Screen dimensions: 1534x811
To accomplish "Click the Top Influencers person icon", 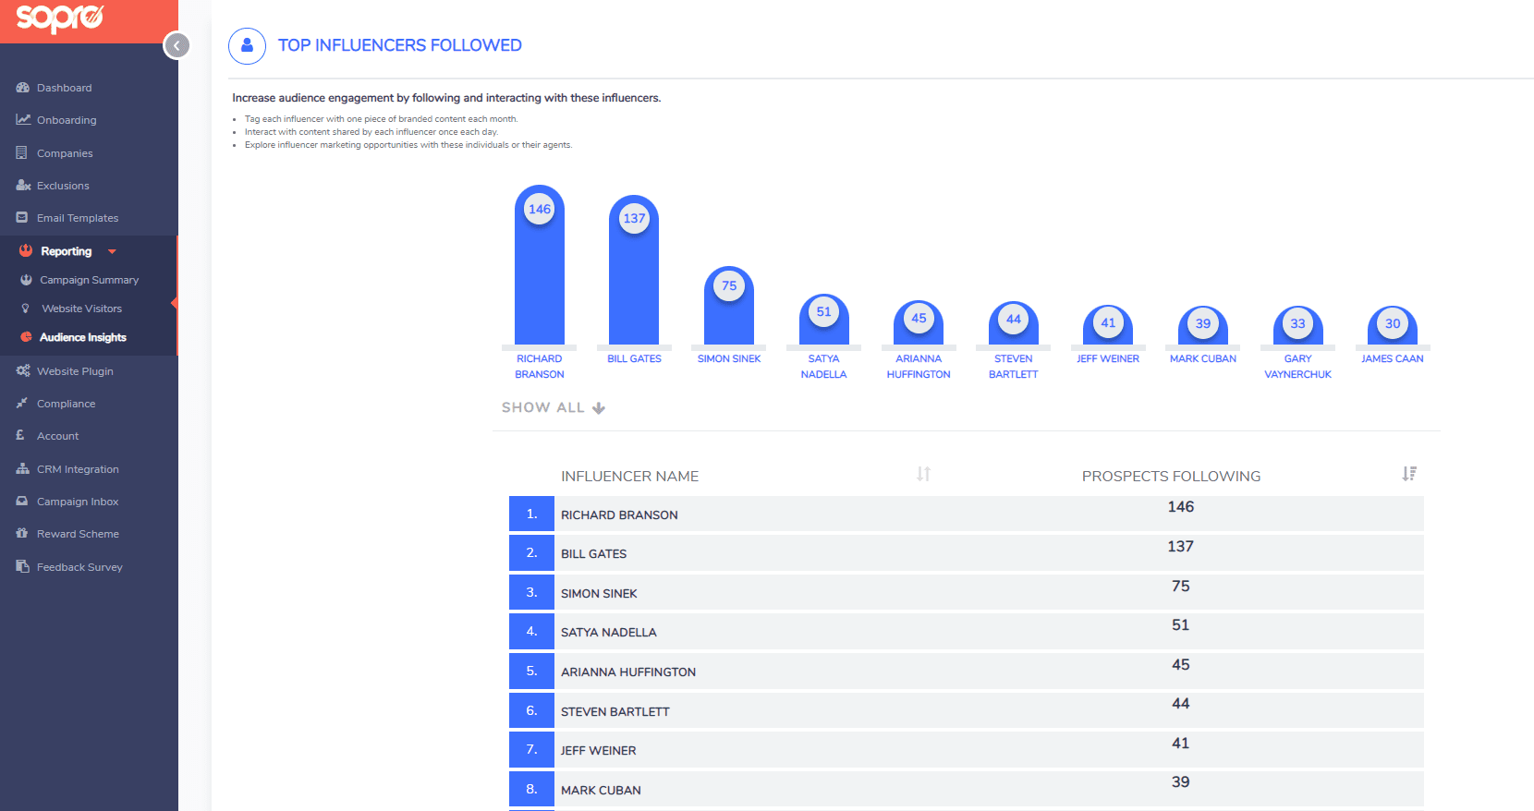I will pyautogui.click(x=247, y=45).
